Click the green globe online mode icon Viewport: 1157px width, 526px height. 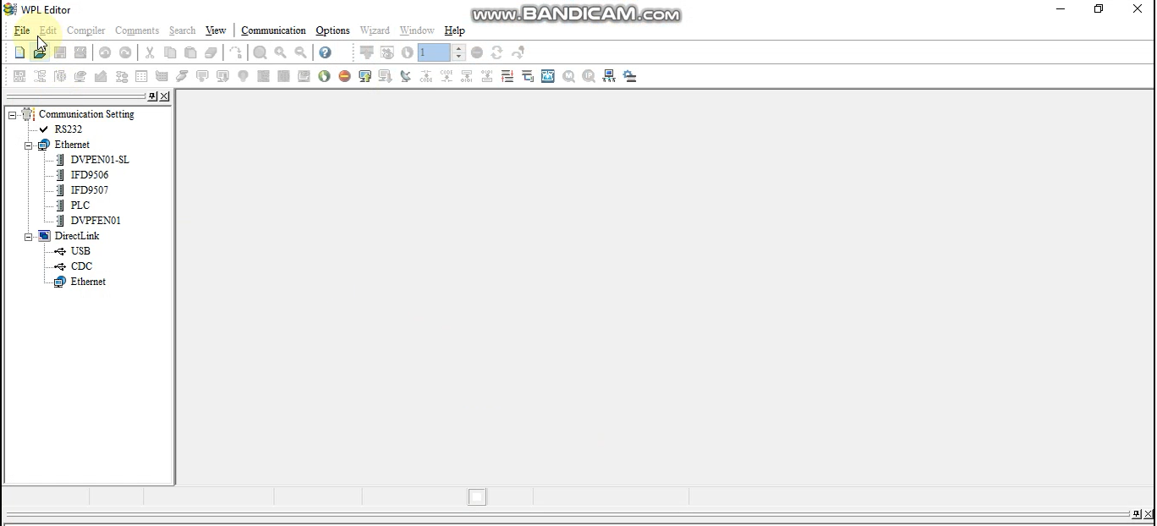coord(324,76)
